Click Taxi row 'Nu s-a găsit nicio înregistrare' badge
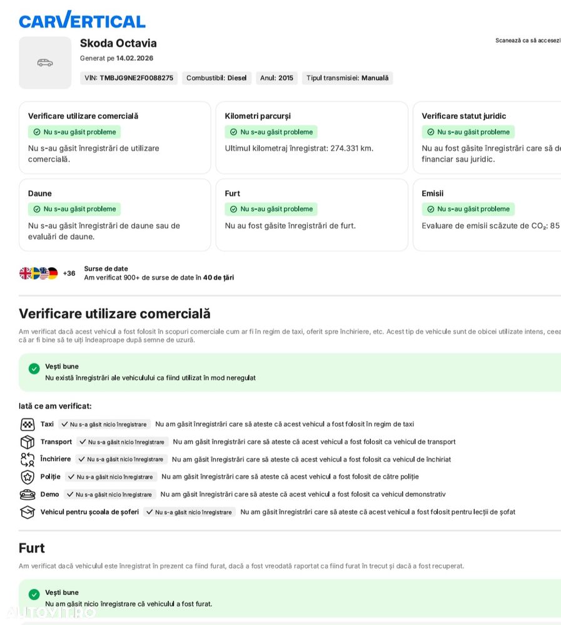Screen dimensions: 561x625 pyautogui.click(x=104, y=425)
